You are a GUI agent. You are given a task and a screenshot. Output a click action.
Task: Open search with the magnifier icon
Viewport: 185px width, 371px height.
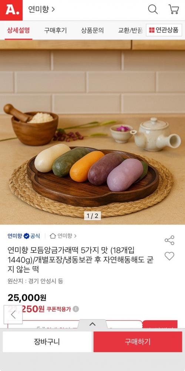click(153, 10)
